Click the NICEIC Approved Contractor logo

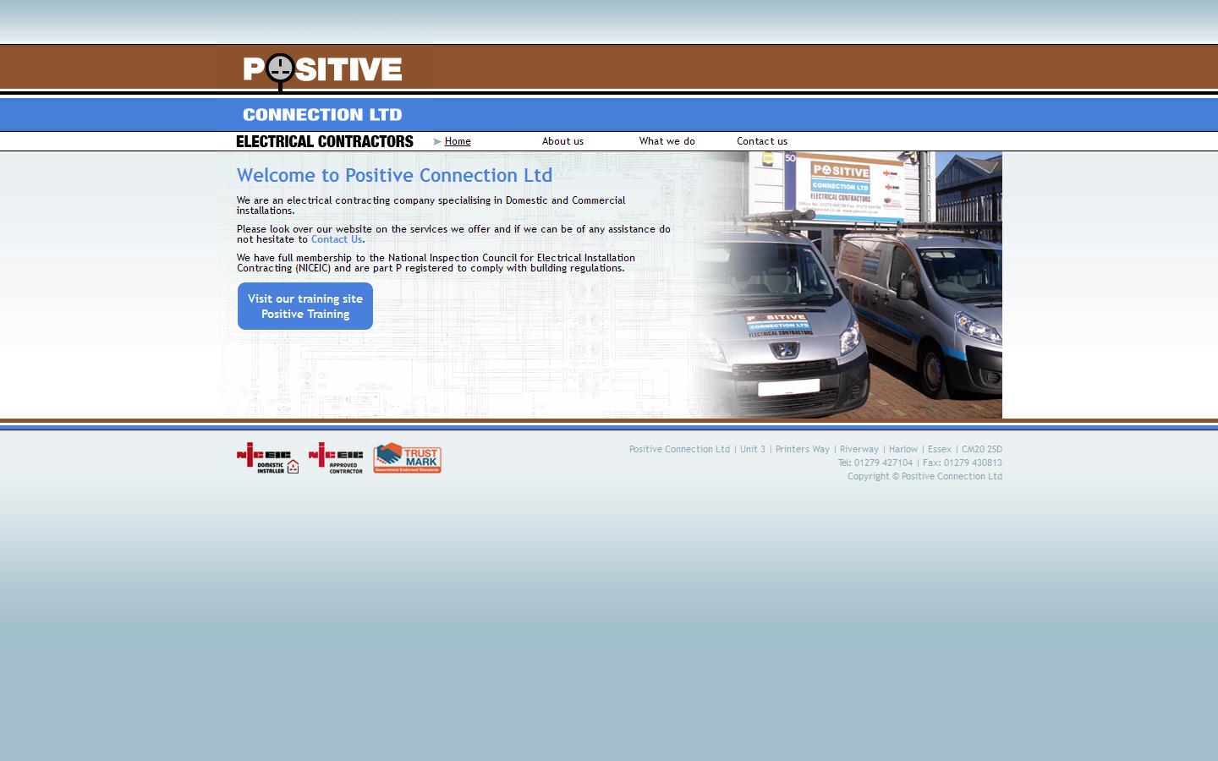[x=336, y=458]
